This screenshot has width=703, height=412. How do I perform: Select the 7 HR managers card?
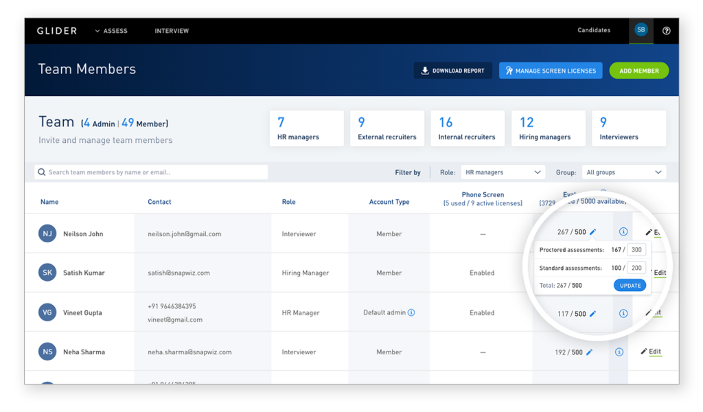click(307, 128)
